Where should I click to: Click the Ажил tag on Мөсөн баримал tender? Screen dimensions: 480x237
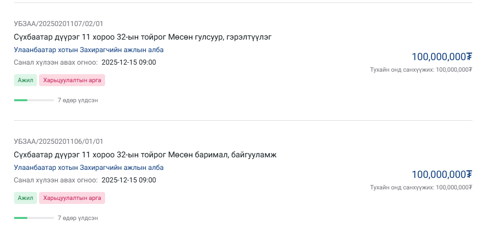25,198
